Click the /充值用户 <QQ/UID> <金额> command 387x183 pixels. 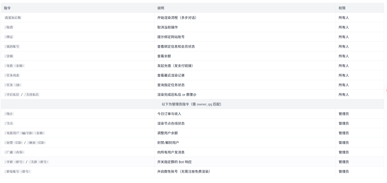click(x=25, y=133)
